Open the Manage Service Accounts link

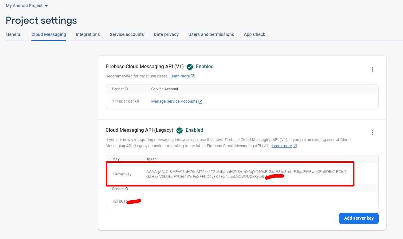pyautogui.click(x=174, y=101)
